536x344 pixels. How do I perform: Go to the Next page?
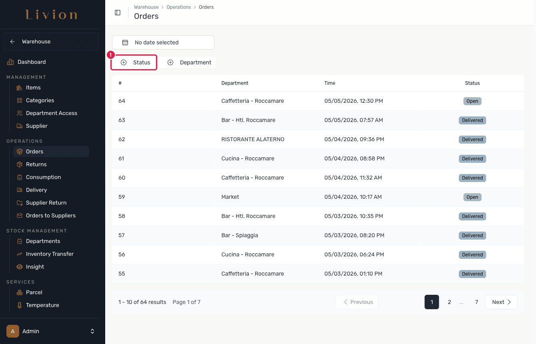point(502,302)
